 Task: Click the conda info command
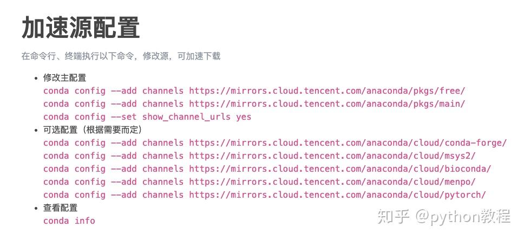[x=69, y=220]
